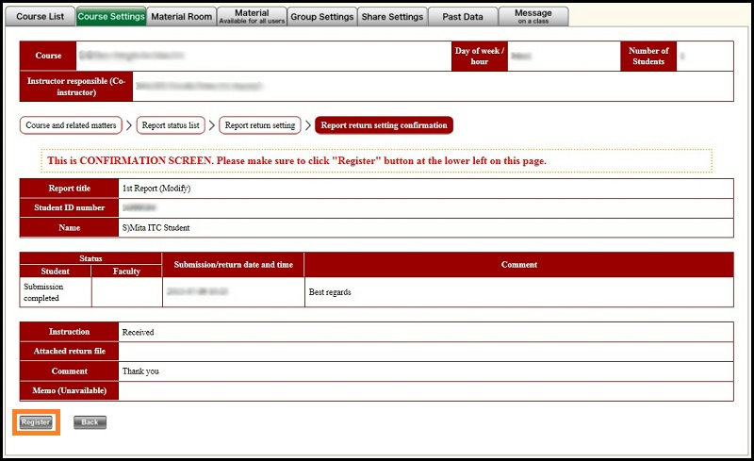The width and height of the screenshot is (754, 461).
Task: Switch to the Material Room tab
Action: 182,16
